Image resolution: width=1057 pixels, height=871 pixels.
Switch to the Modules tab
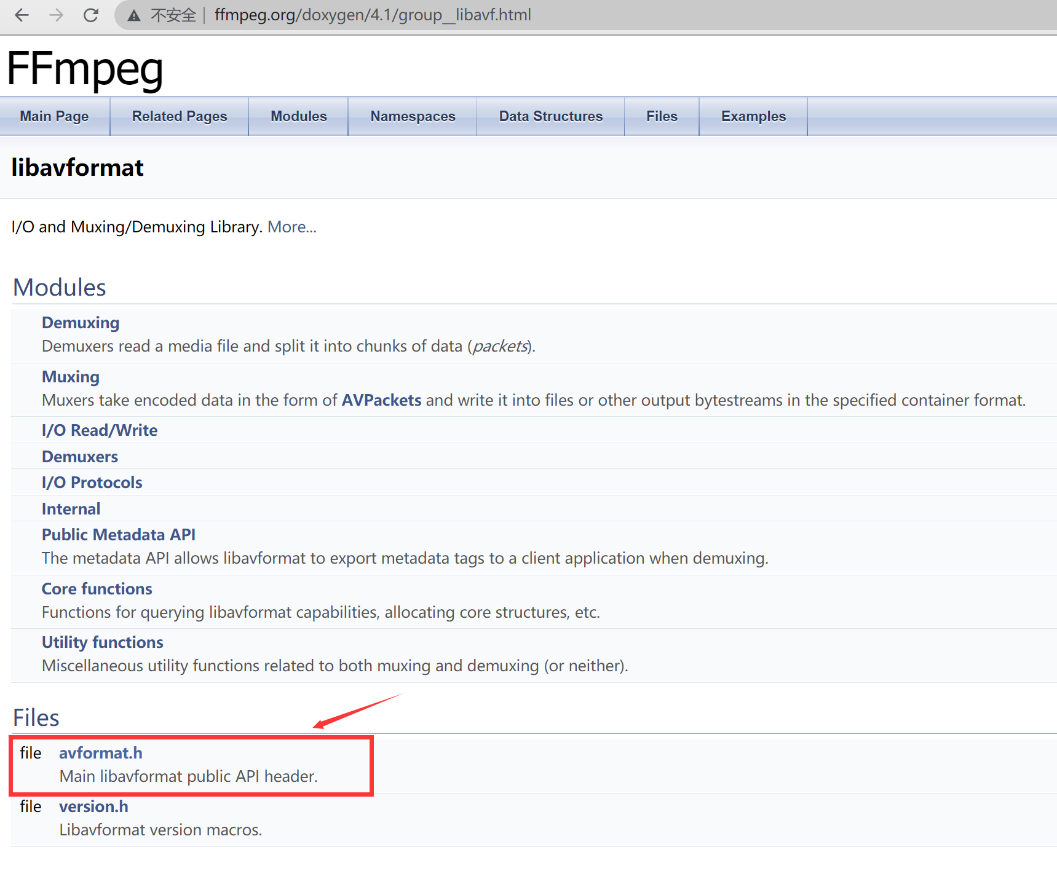point(299,116)
